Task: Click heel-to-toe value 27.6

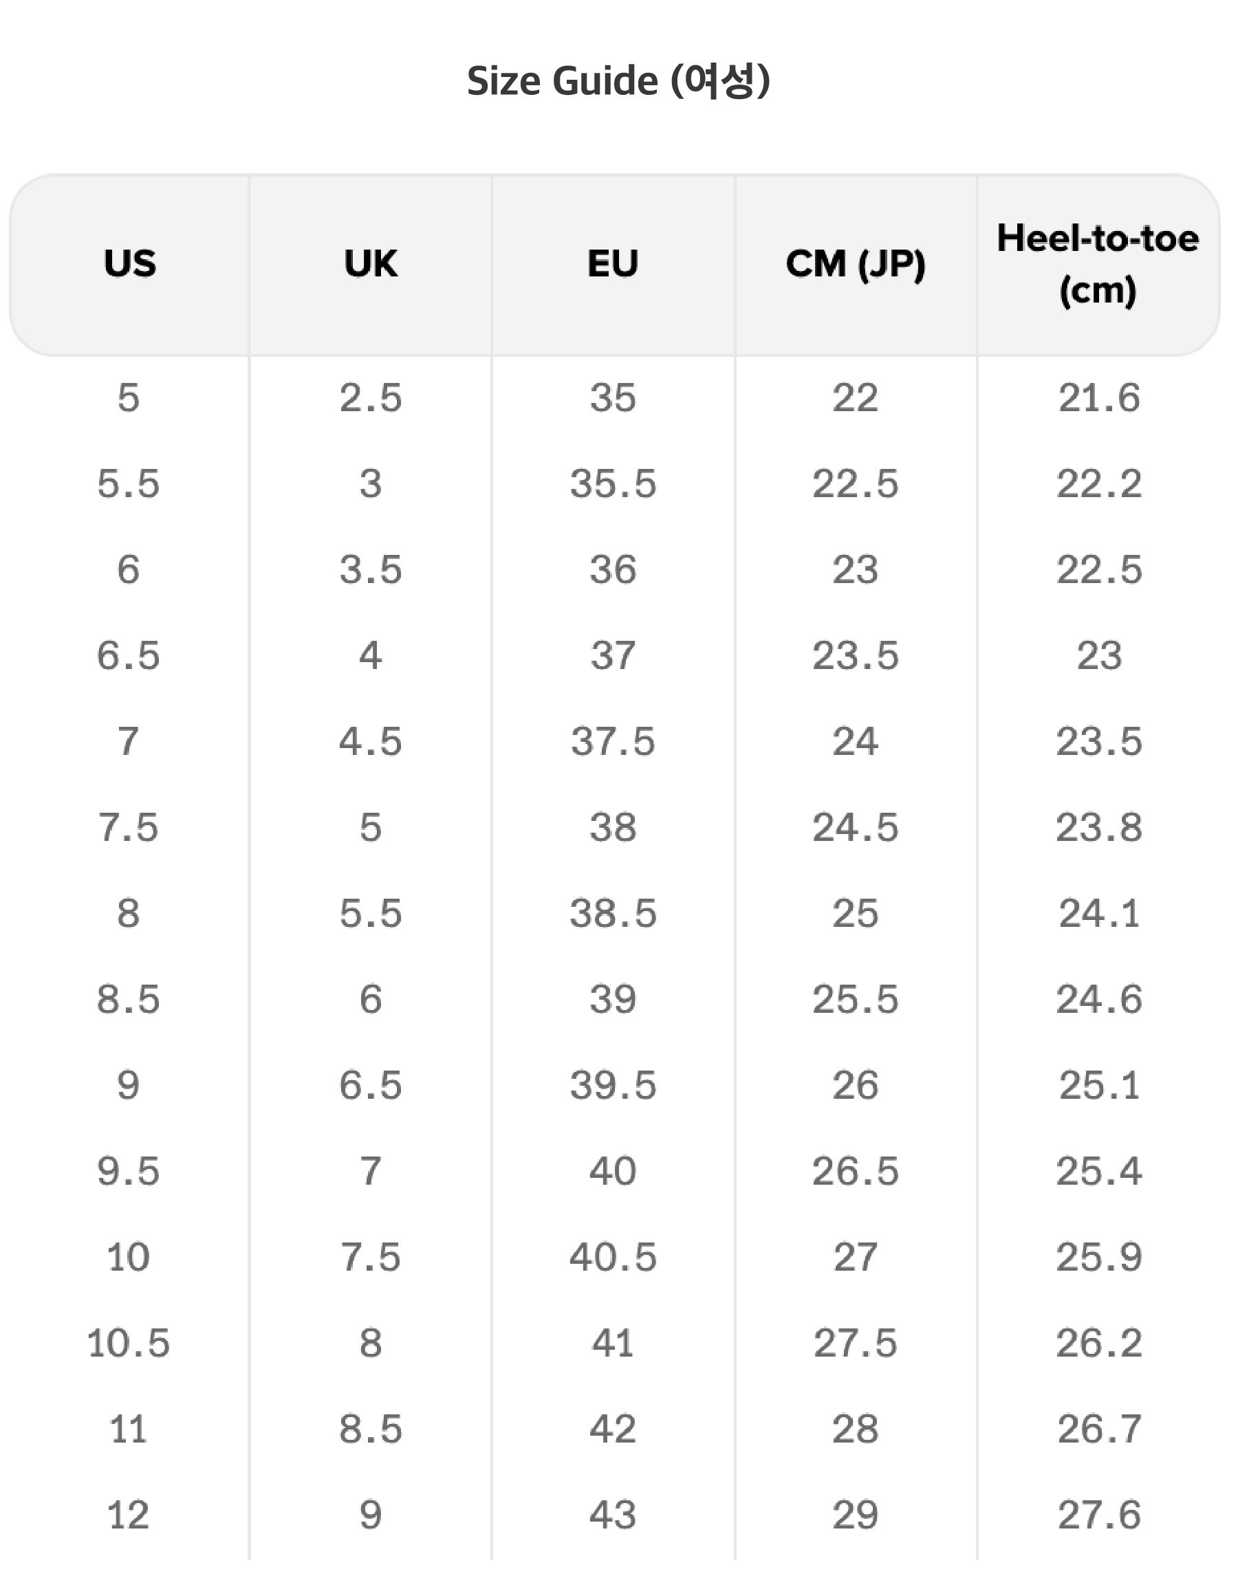Action: [x=1099, y=1515]
